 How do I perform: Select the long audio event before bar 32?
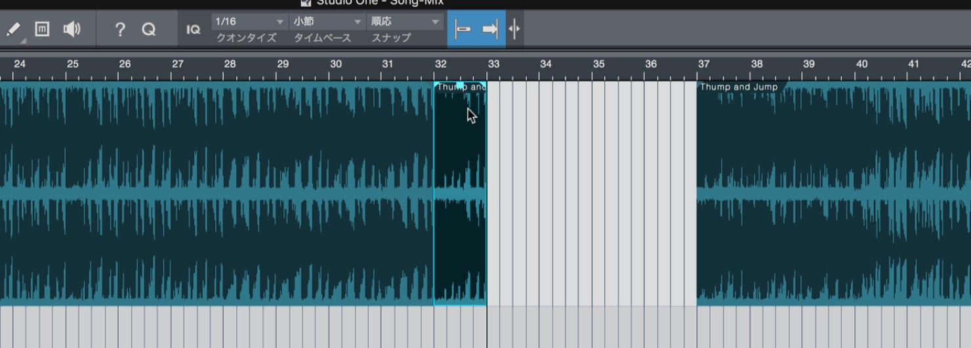pos(217,194)
